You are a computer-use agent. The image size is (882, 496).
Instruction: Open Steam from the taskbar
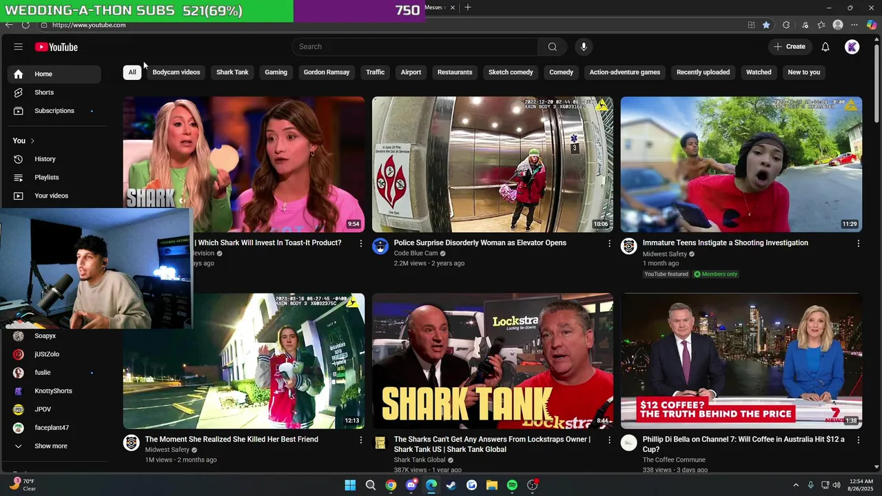tap(451, 485)
